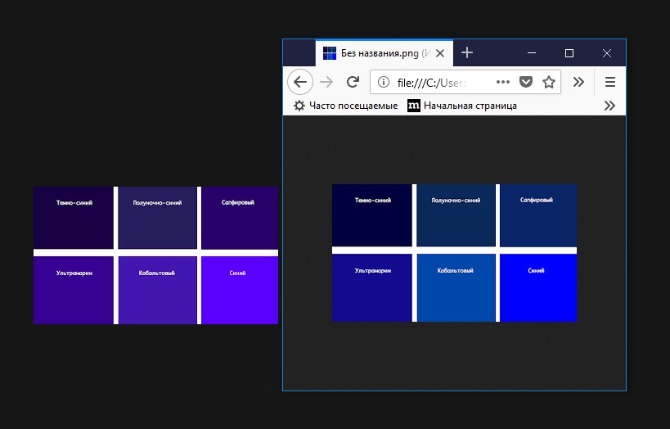
Task: Go back using the browser back arrow
Action: pos(300,82)
